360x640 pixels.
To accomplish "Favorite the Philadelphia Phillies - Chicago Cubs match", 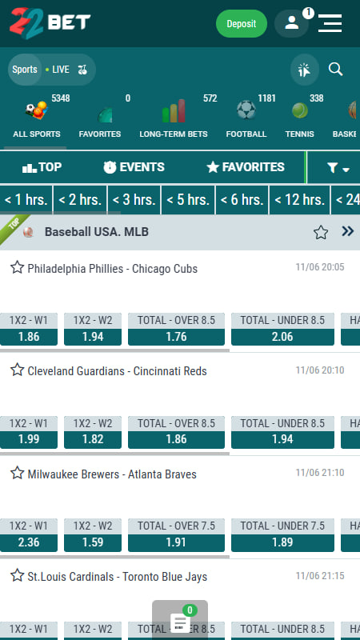I will 17,268.
